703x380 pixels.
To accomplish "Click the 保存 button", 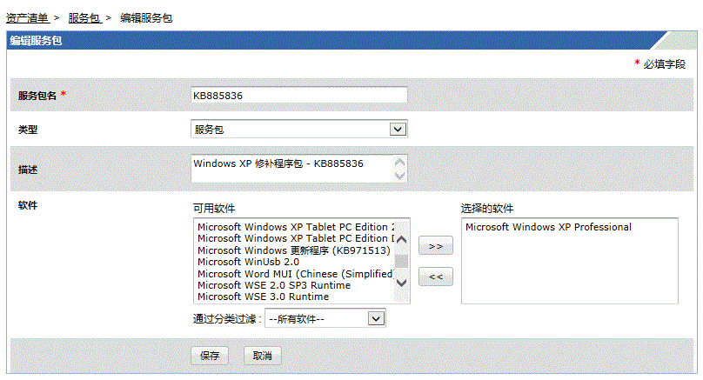I will tap(210, 356).
